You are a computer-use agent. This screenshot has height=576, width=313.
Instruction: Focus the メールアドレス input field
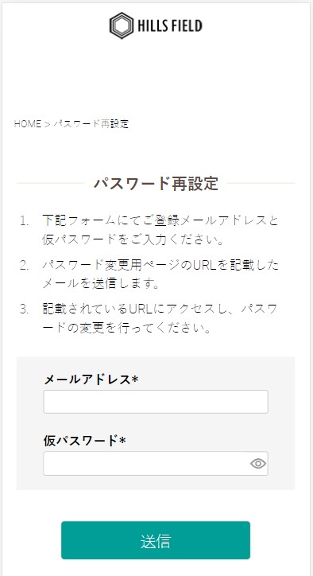(156, 402)
